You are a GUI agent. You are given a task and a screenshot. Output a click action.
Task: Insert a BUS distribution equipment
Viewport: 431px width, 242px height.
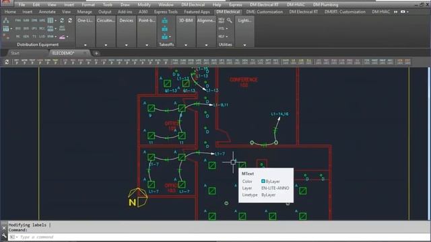(x=18, y=28)
